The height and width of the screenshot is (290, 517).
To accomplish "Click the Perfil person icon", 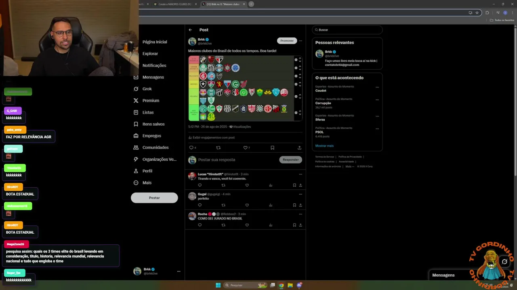I will (136, 171).
